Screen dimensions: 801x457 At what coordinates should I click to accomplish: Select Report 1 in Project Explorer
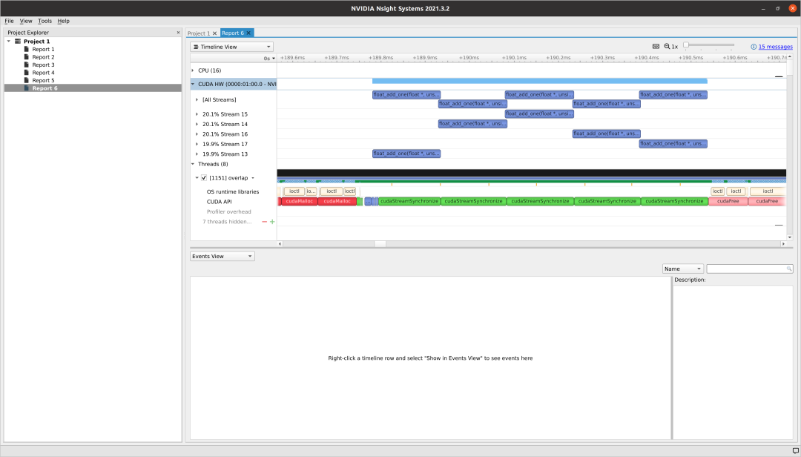pyautogui.click(x=43, y=50)
